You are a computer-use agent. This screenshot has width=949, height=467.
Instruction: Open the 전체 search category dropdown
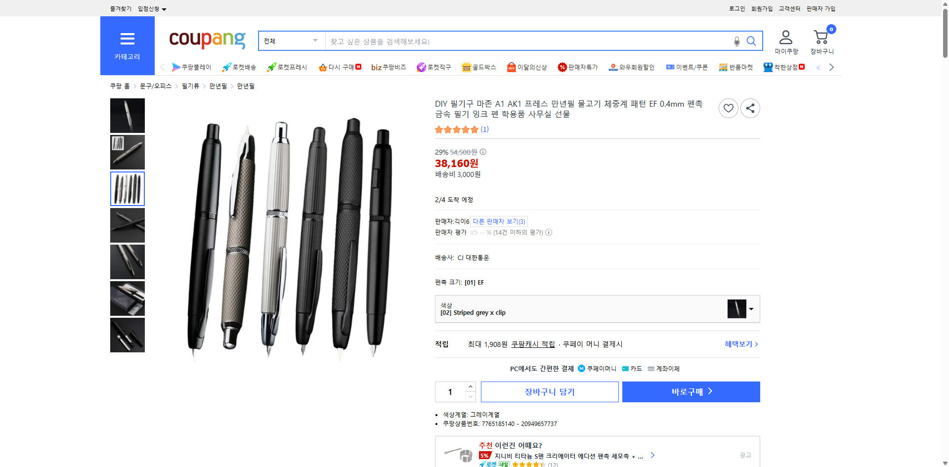[x=291, y=41]
